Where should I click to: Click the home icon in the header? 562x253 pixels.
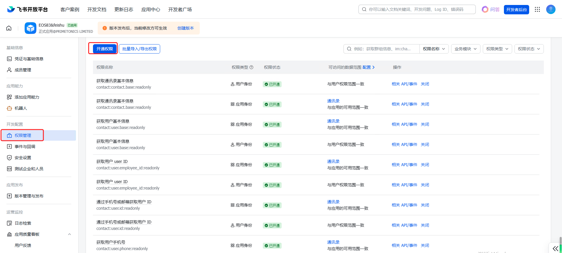pos(9,28)
